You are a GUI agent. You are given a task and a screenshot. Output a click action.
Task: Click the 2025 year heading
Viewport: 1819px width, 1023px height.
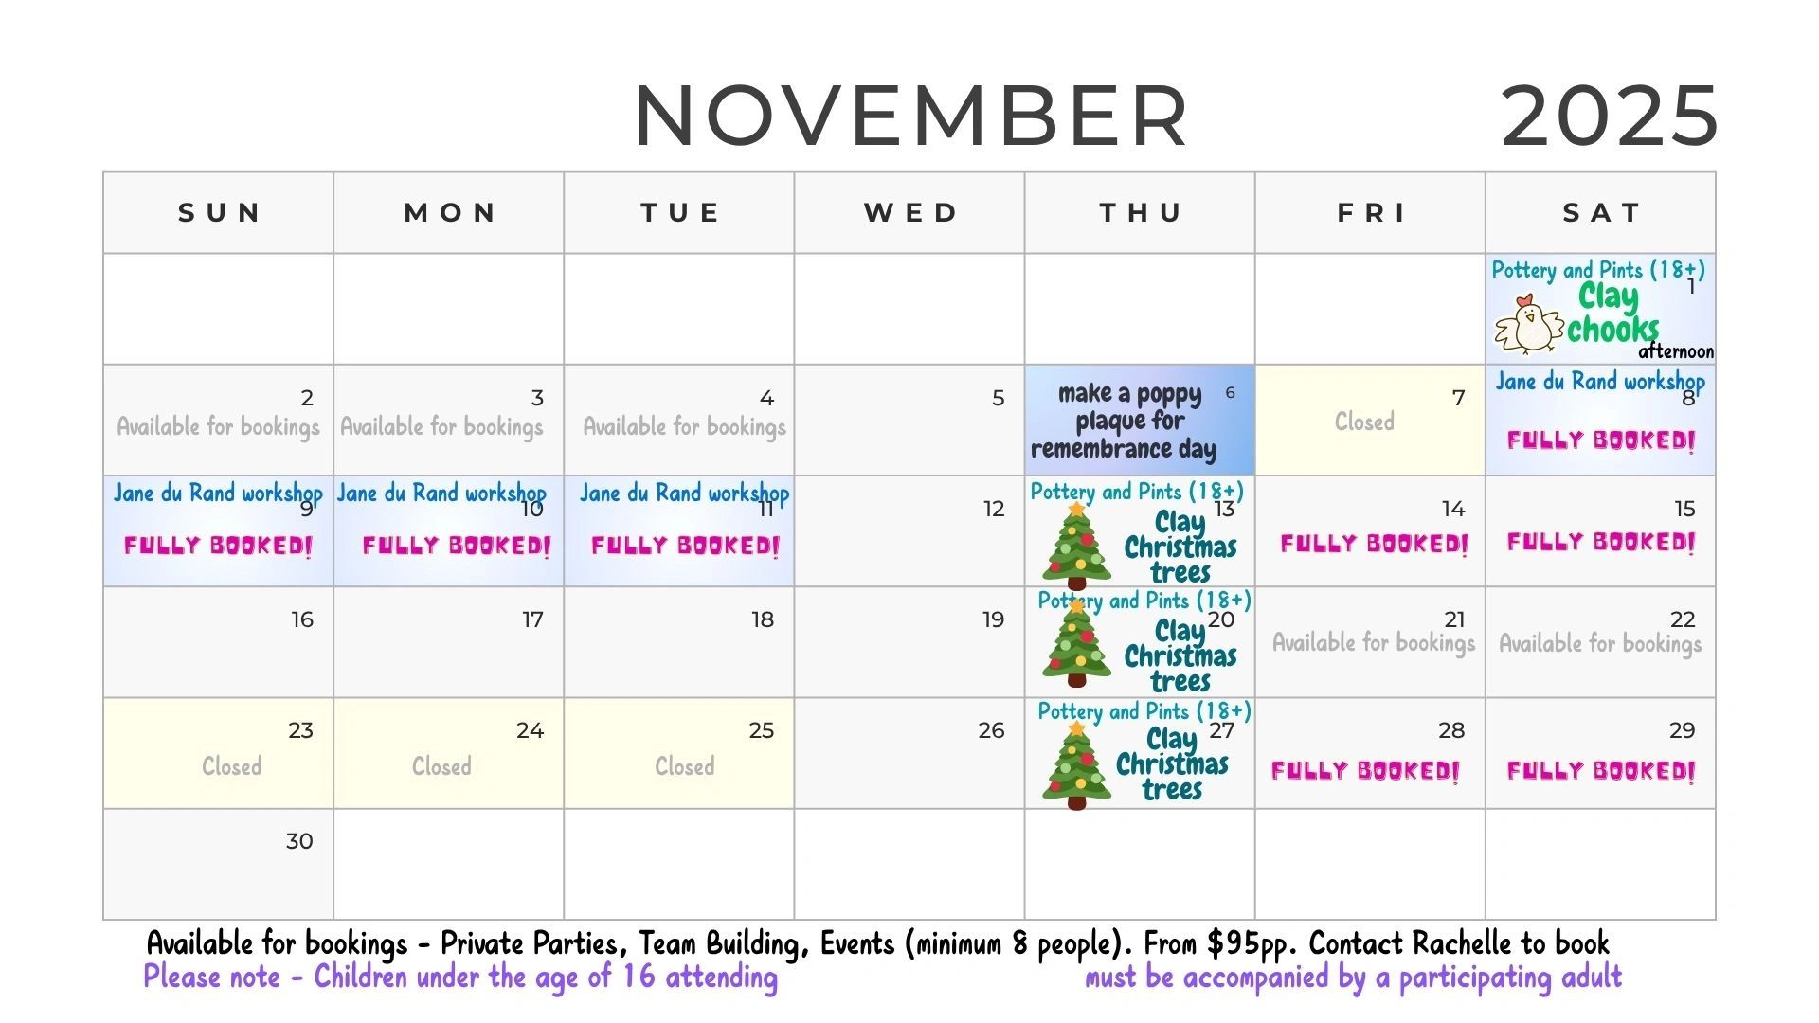point(1609,116)
